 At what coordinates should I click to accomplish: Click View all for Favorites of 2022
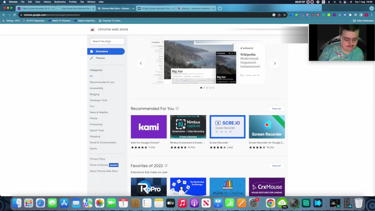coord(276,166)
